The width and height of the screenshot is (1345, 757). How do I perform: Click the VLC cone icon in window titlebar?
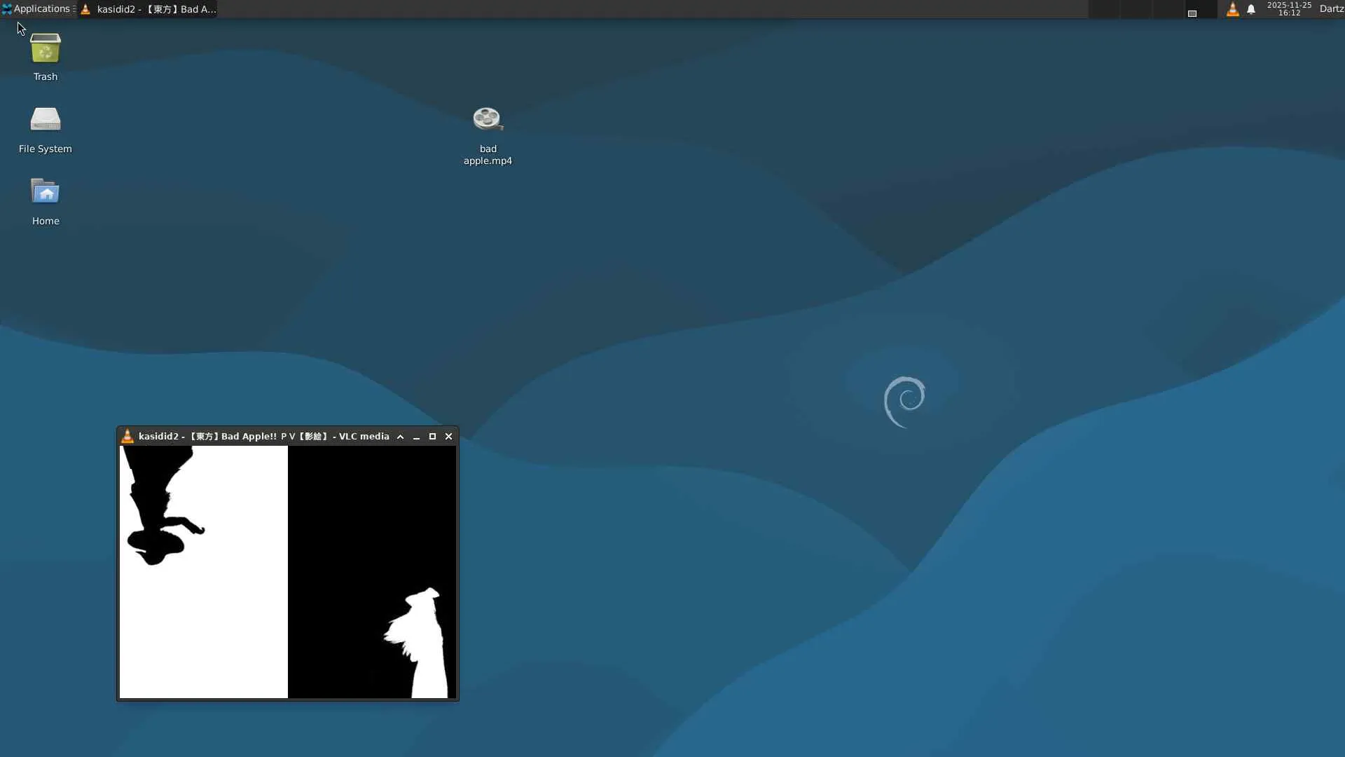(x=127, y=436)
